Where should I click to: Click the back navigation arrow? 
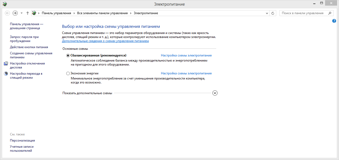[8, 13]
